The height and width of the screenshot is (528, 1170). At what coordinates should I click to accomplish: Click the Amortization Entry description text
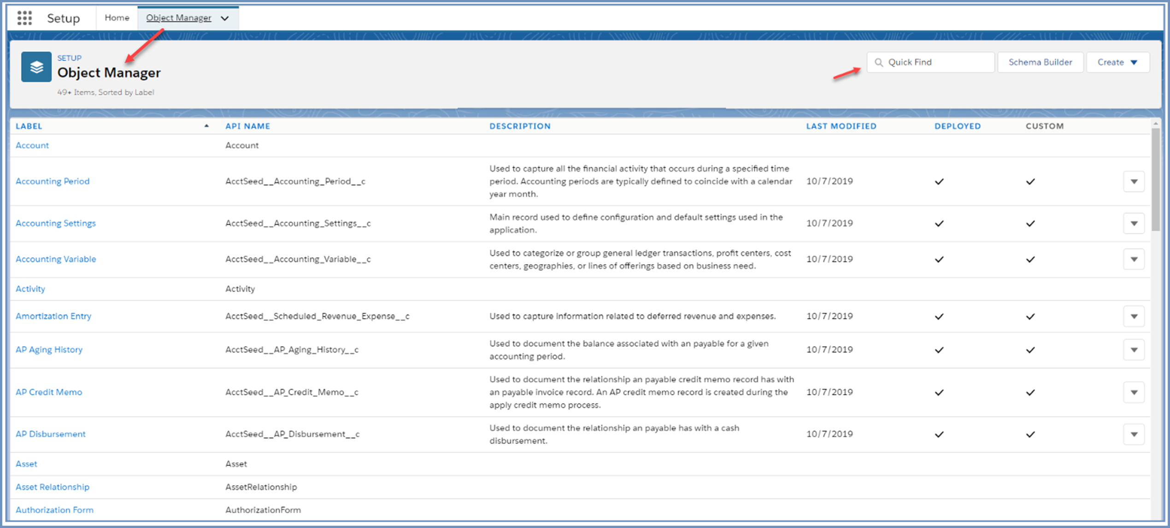[633, 316]
